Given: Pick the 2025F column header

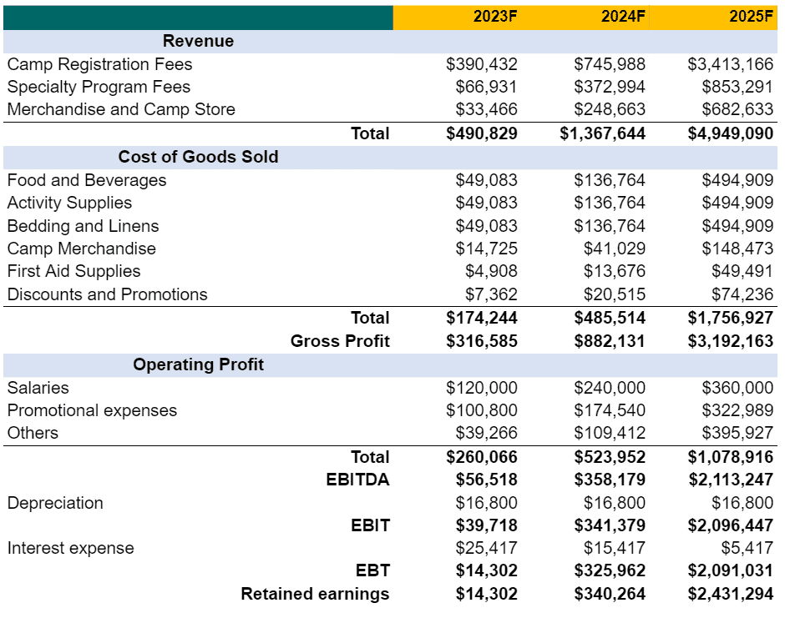Looking at the screenshot, I should click(x=751, y=17).
